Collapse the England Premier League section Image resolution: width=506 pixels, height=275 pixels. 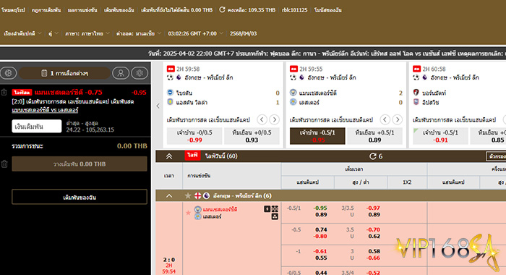click(169, 196)
